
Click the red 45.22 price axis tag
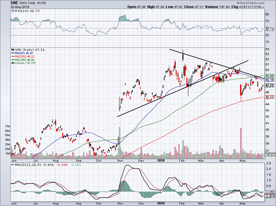pos(269,97)
